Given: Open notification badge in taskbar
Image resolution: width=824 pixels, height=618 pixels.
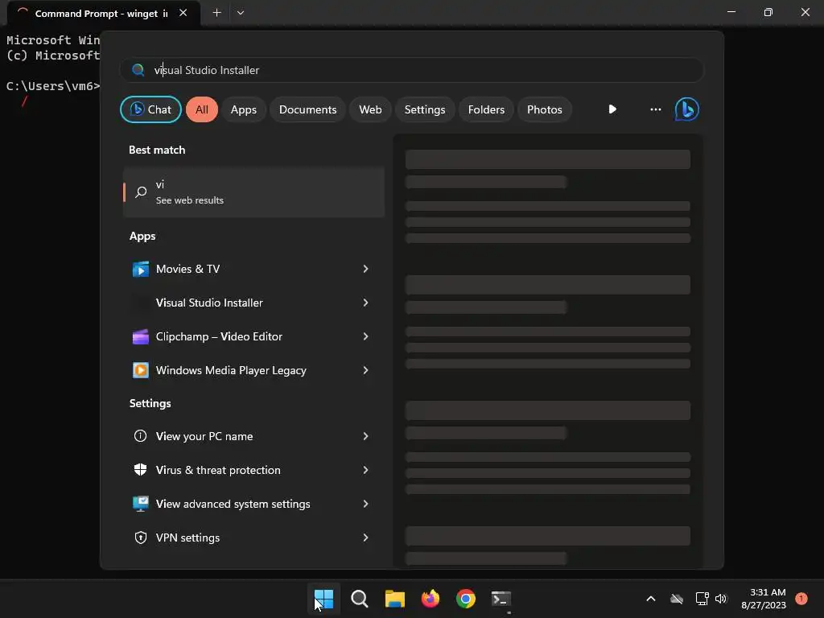Looking at the screenshot, I should tap(801, 599).
